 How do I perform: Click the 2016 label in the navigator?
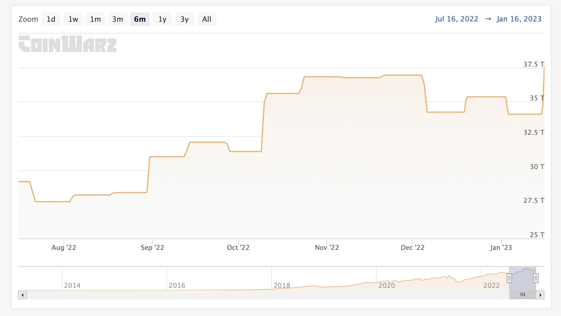pyautogui.click(x=177, y=285)
